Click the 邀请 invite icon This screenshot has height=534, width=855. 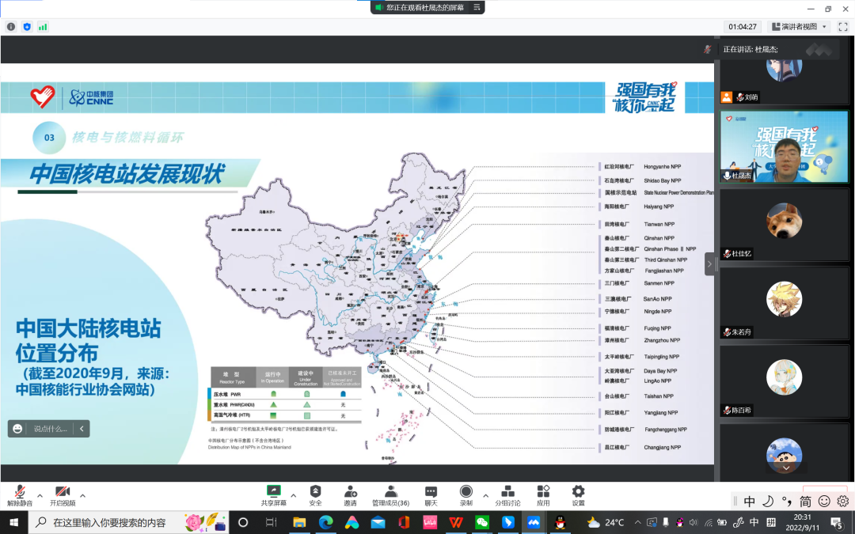pyautogui.click(x=350, y=494)
